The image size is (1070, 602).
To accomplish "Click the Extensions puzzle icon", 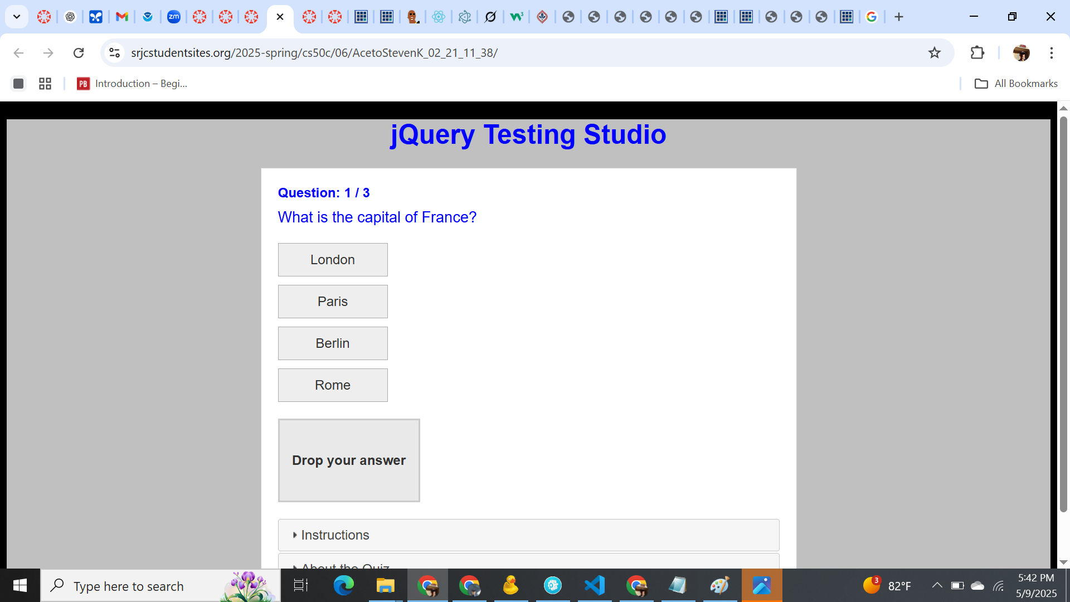I will pos(977,52).
